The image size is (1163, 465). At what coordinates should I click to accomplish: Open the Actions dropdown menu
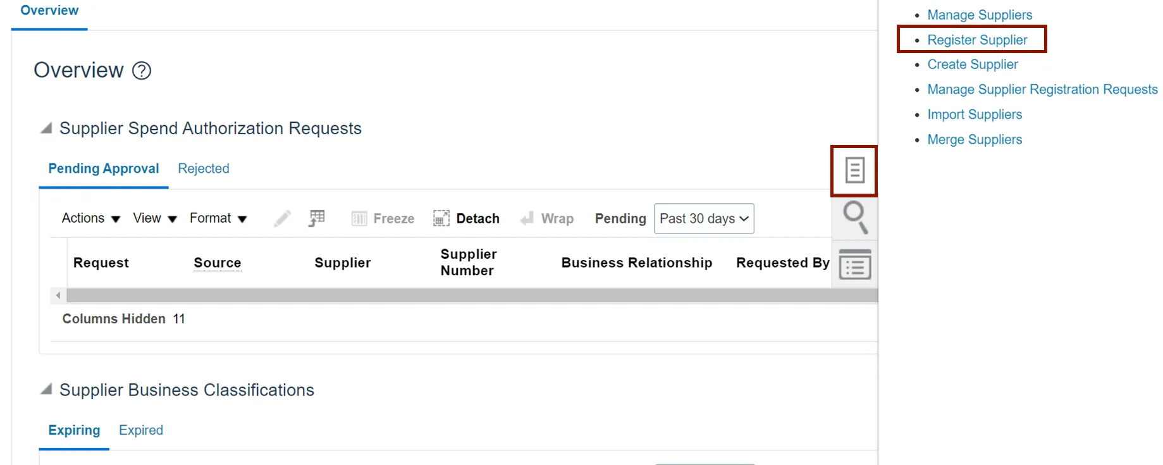pyautogui.click(x=91, y=219)
